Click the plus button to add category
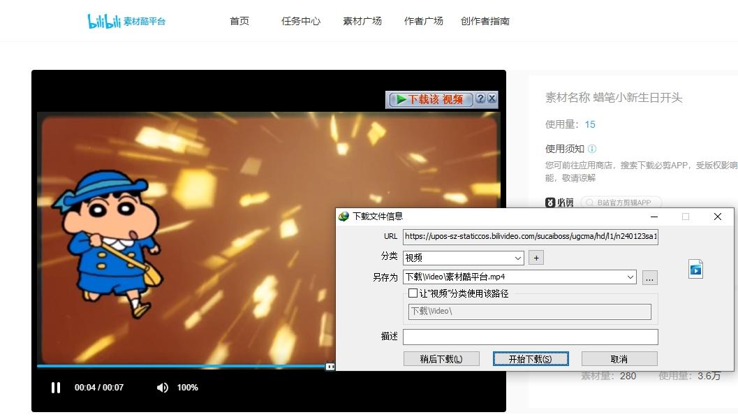738x417 pixels. click(x=536, y=258)
